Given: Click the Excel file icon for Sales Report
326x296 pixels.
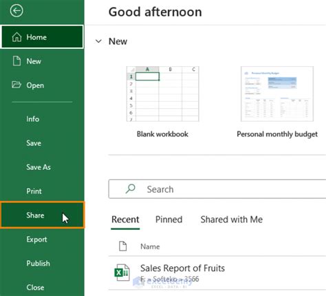Looking at the screenshot, I should coord(122,273).
